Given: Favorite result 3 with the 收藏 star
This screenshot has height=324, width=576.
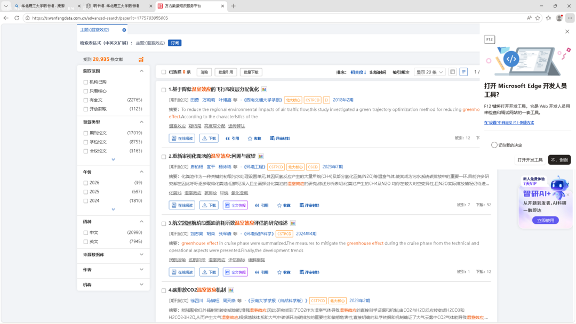Looking at the screenshot, I should (284, 272).
